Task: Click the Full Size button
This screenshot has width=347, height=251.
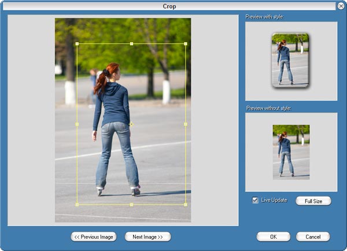Action: 313,201
